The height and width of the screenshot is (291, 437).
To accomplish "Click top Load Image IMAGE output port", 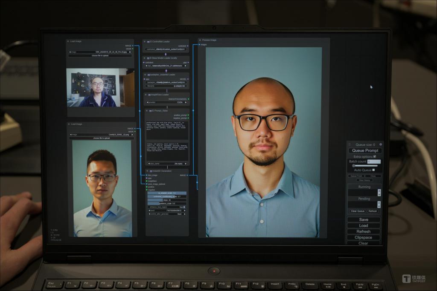I will (133, 46).
